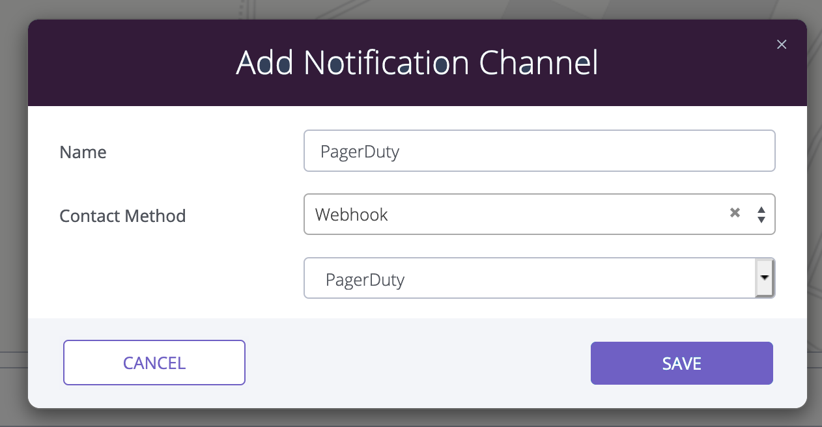Open the PagerDuty webhook type dropdown
822x427 pixels.
(539, 278)
